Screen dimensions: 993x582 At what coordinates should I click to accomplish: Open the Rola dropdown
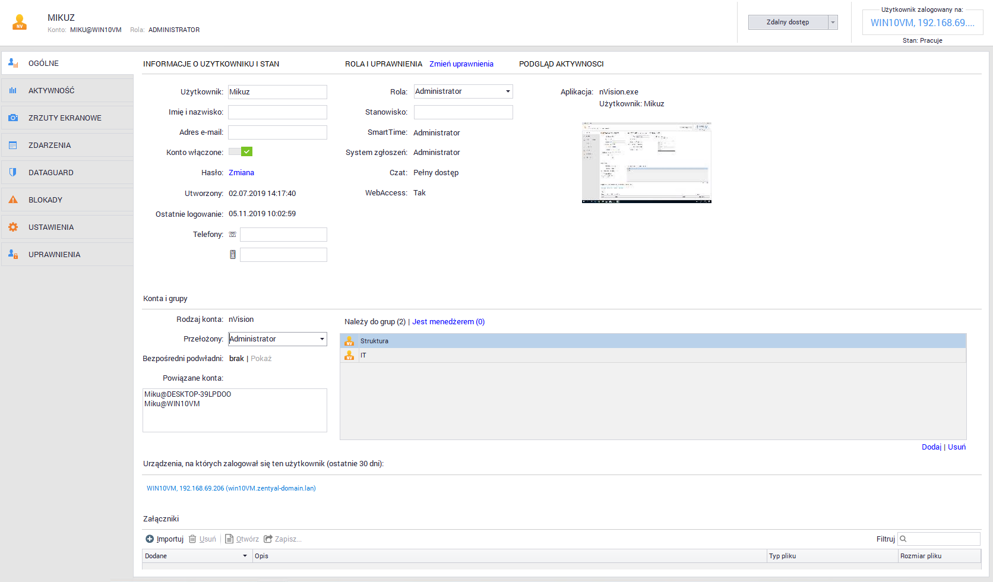(508, 91)
